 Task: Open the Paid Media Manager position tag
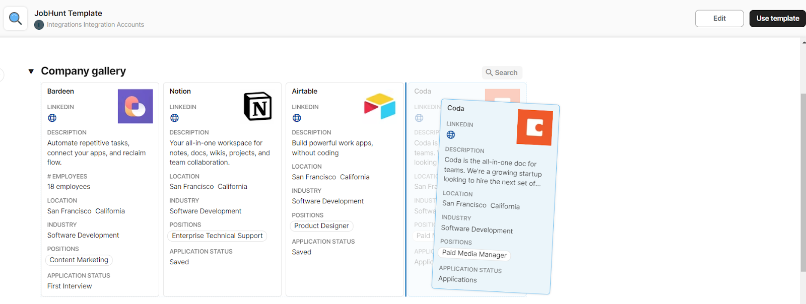tap(475, 254)
